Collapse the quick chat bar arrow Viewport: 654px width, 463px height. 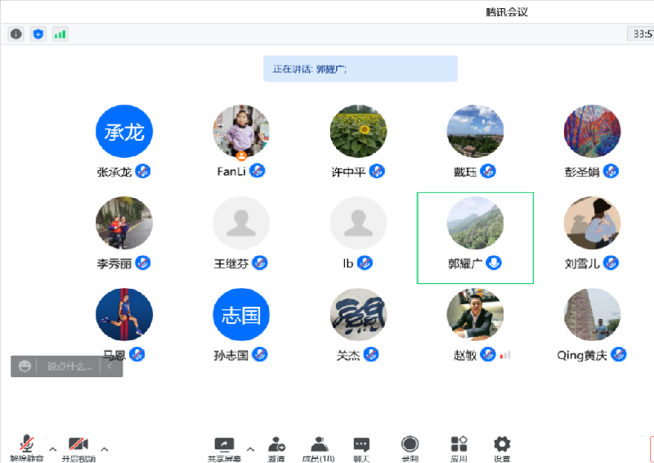(110, 366)
